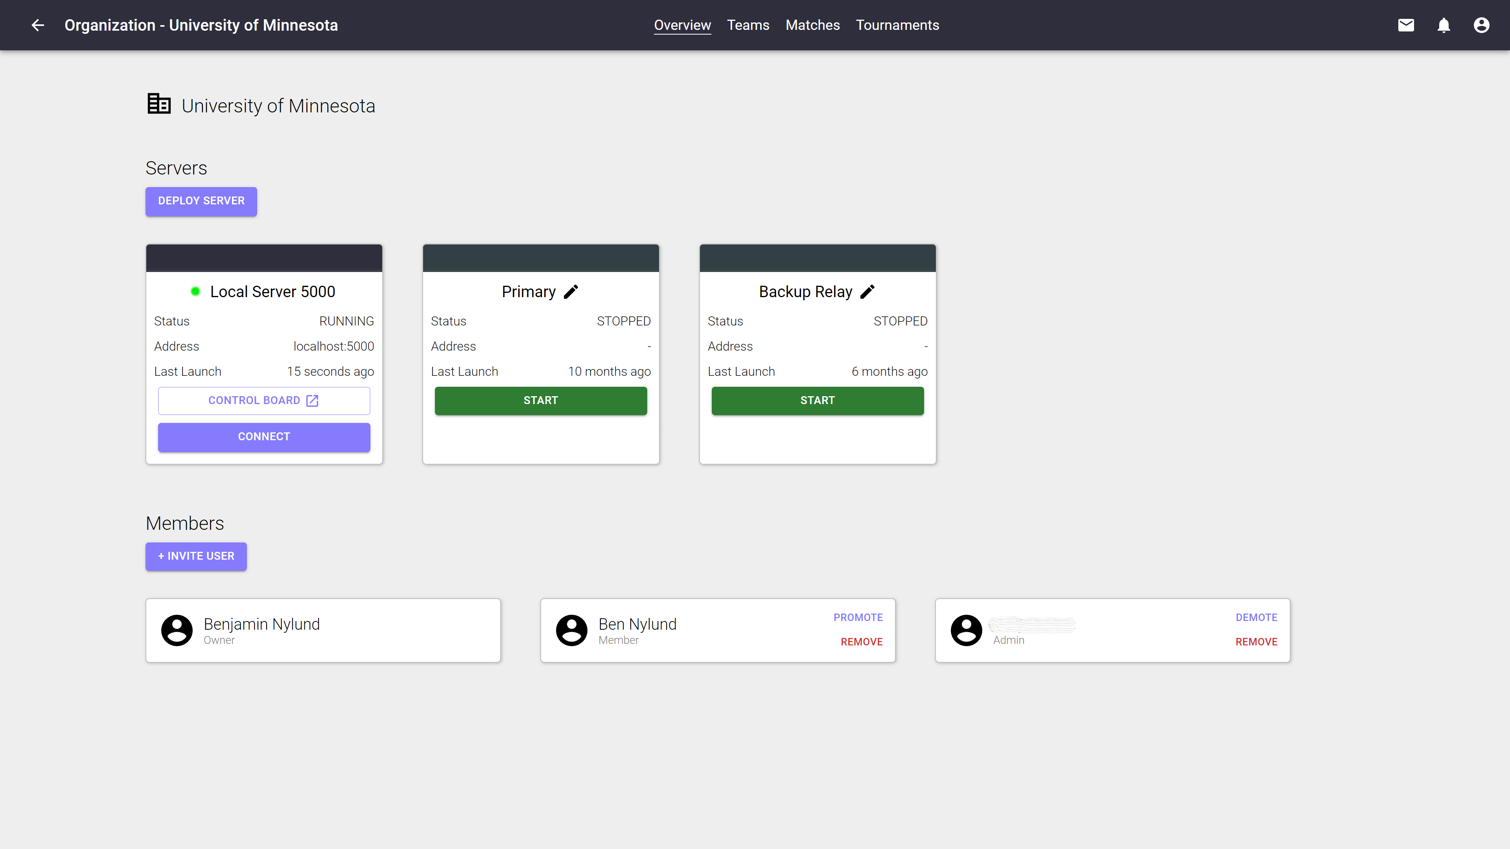Click the back arrow in the header
Viewport: 1510px width, 849px height.
(x=38, y=25)
